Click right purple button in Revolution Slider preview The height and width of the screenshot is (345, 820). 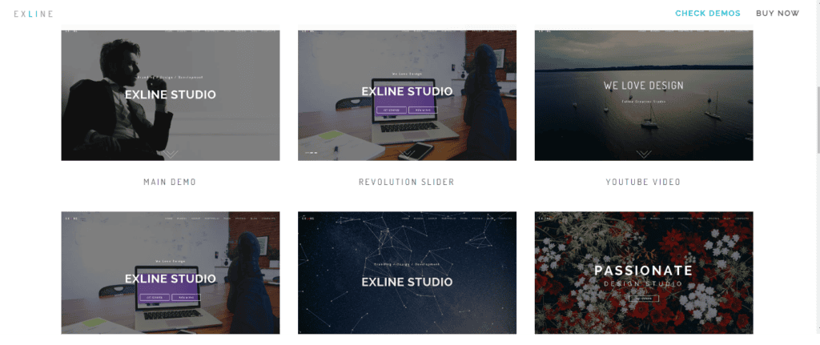tap(422, 110)
